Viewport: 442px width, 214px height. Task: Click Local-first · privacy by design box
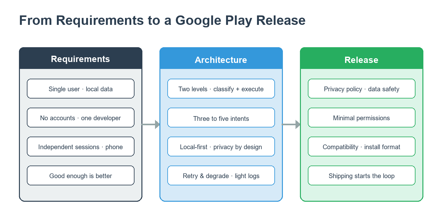point(221,147)
